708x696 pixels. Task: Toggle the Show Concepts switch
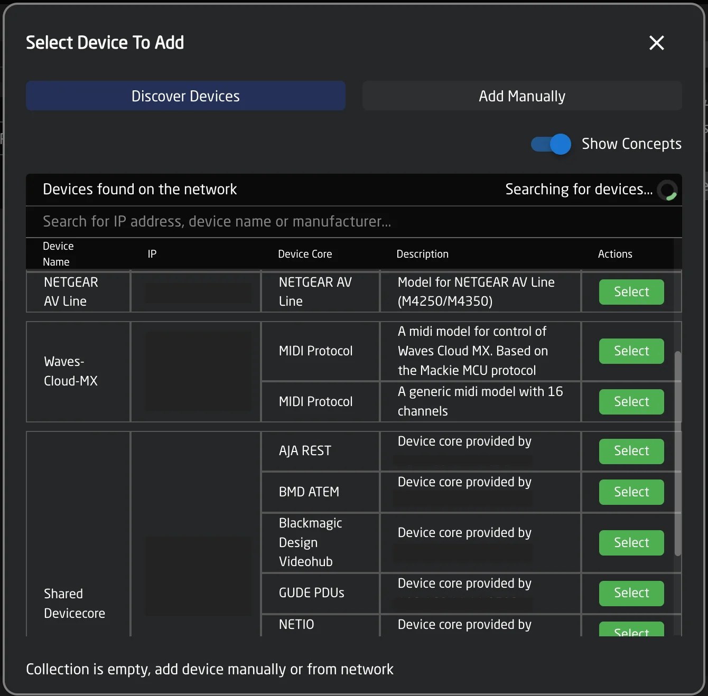(x=551, y=144)
